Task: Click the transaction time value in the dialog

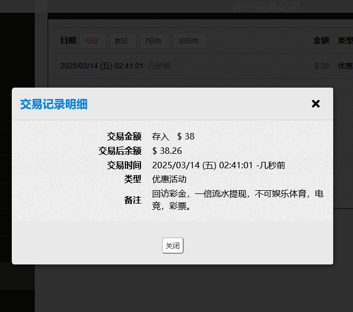Action: click(x=219, y=165)
